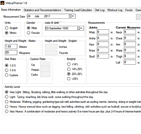141x134 pixels.
Task: Click the custom Fat ratio field
Action: click(x=45, y=64)
